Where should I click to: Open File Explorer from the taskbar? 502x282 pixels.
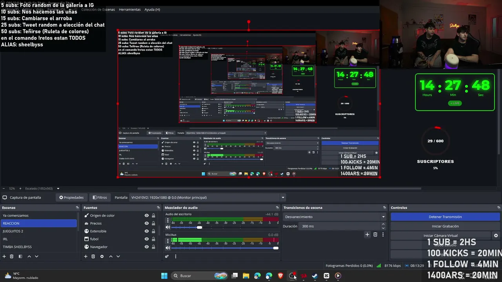pyautogui.click(x=246, y=276)
